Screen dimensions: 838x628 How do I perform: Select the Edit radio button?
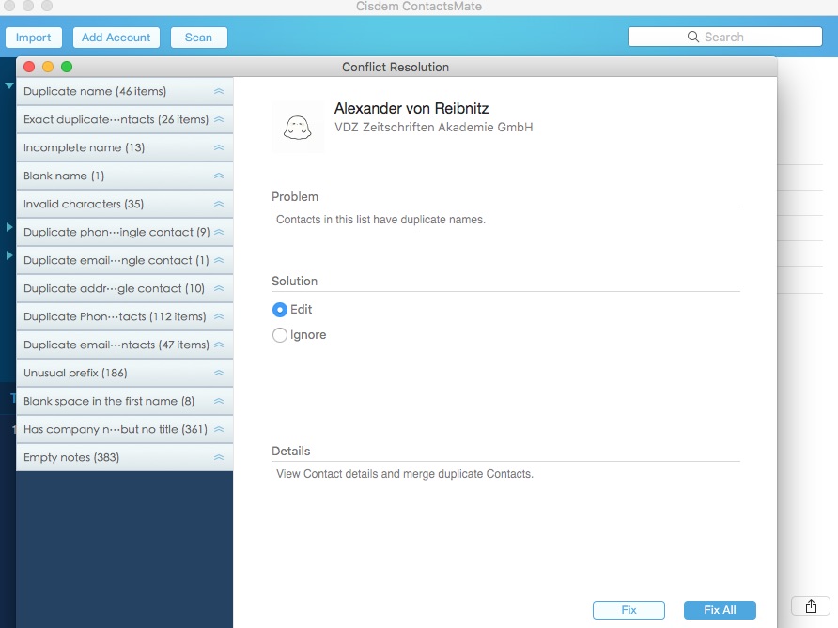point(279,310)
